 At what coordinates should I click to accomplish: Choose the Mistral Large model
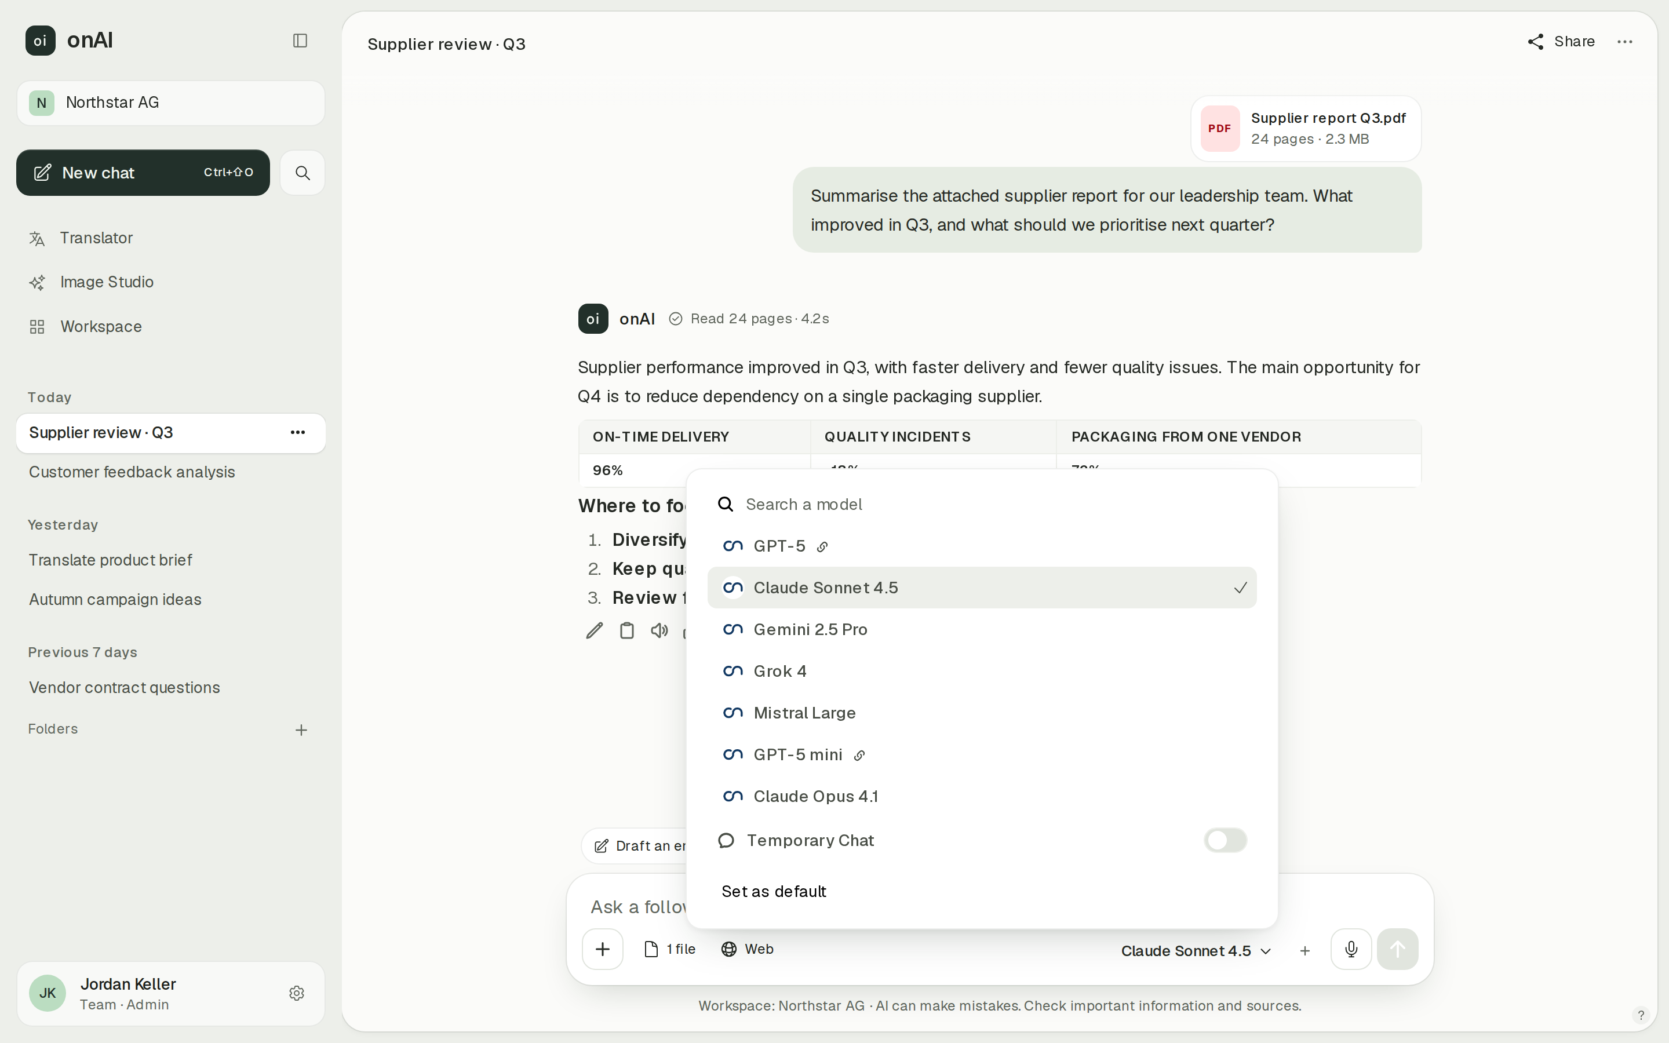click(982, 713)
